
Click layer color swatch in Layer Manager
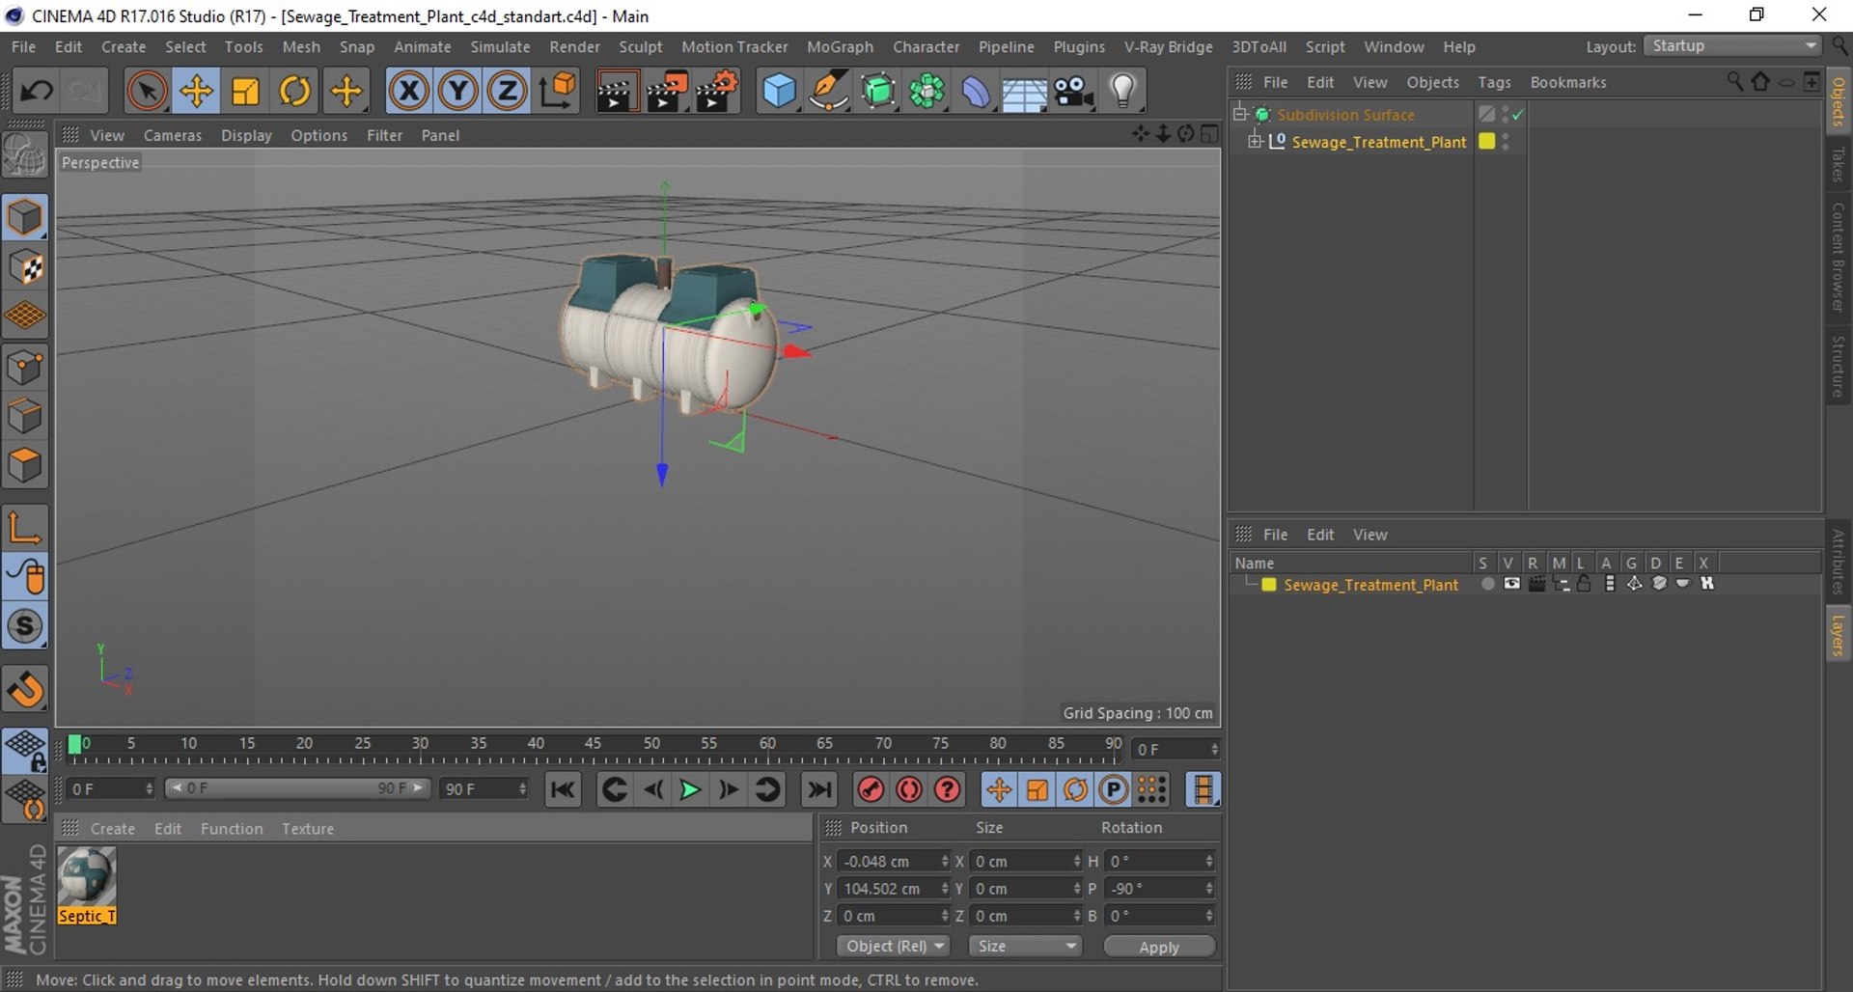pos(1269,585)
